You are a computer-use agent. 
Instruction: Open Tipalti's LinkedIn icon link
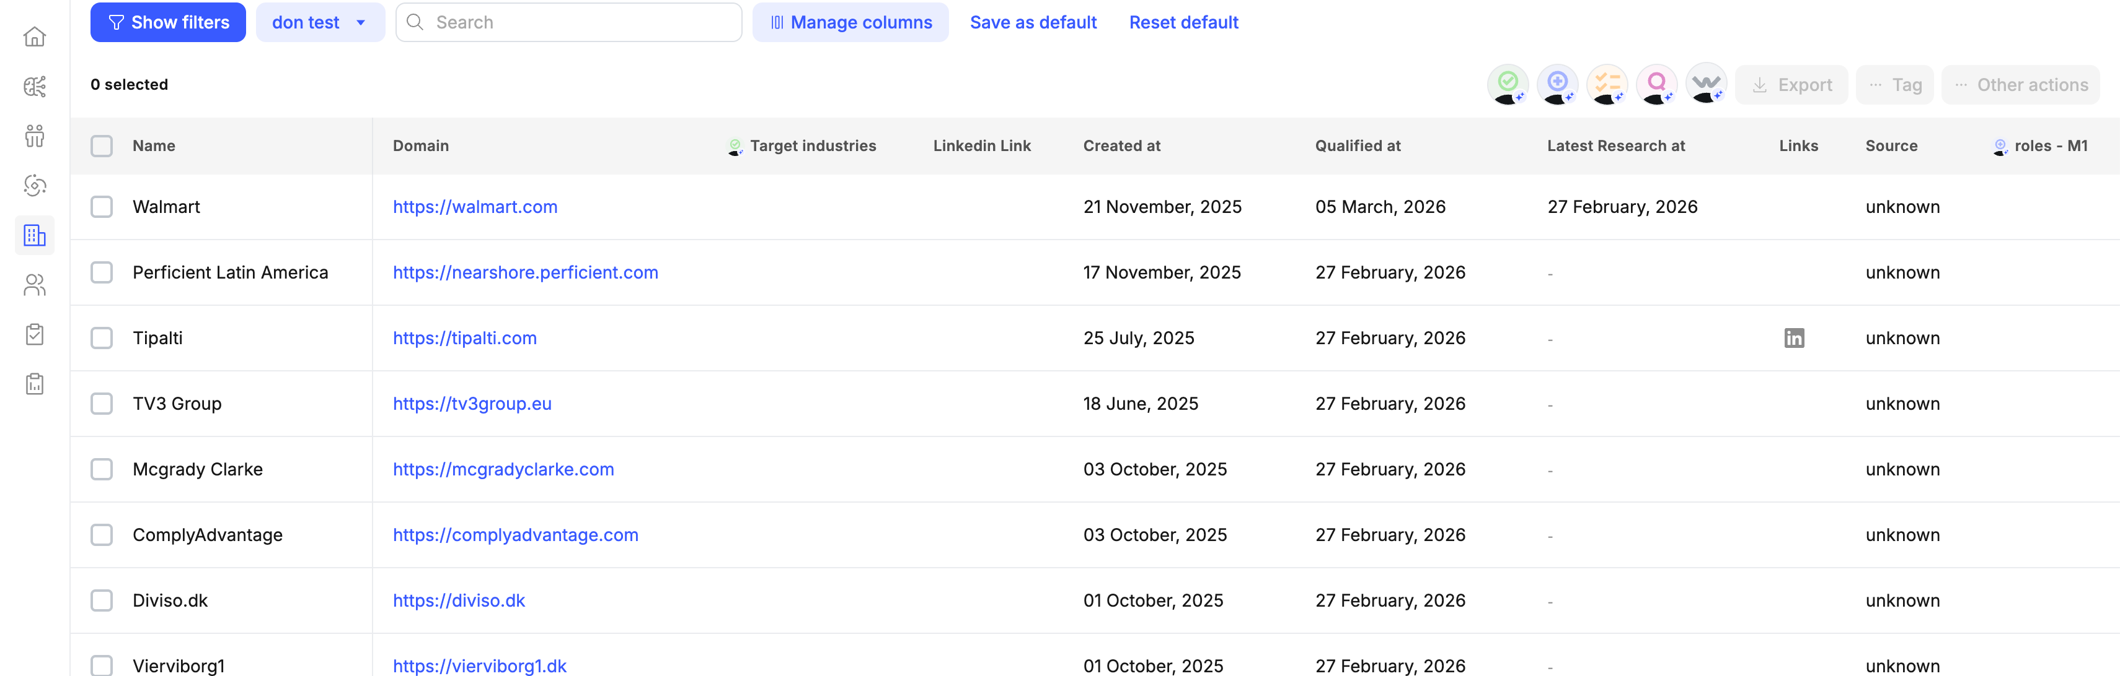[1794, 337]
